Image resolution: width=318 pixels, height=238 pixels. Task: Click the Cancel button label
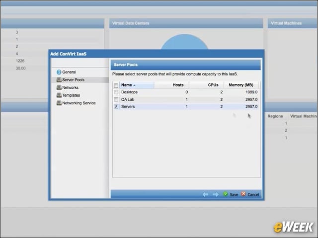(253, 195)
